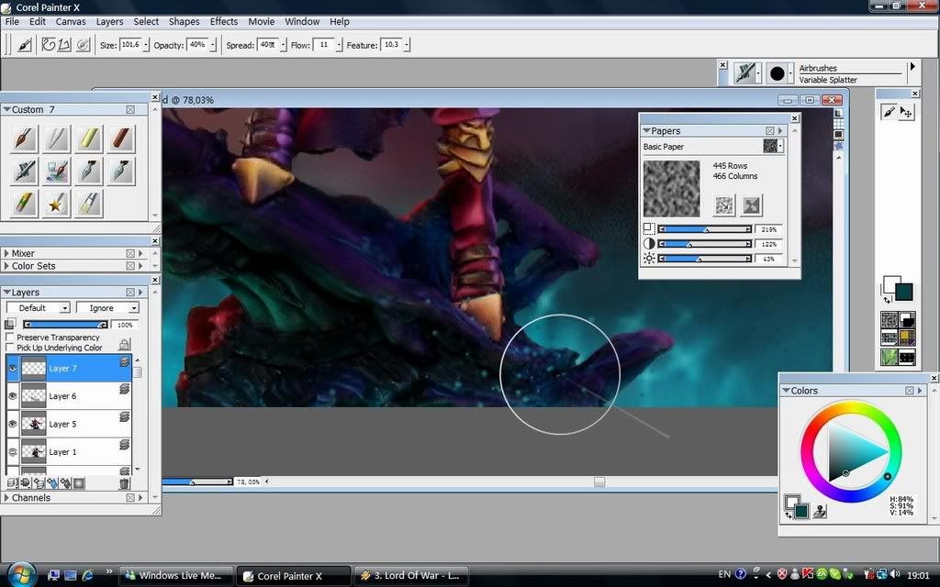The image size is (940, 587).
Task: Open the Effects menu
Action: click(x=224, y=22)
